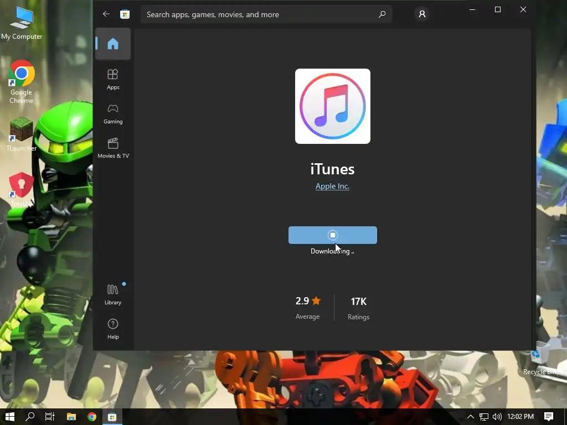Open the Gaming section in sidebar
The width and height of the screenshot is (567, 425).
tap(113, 114)
